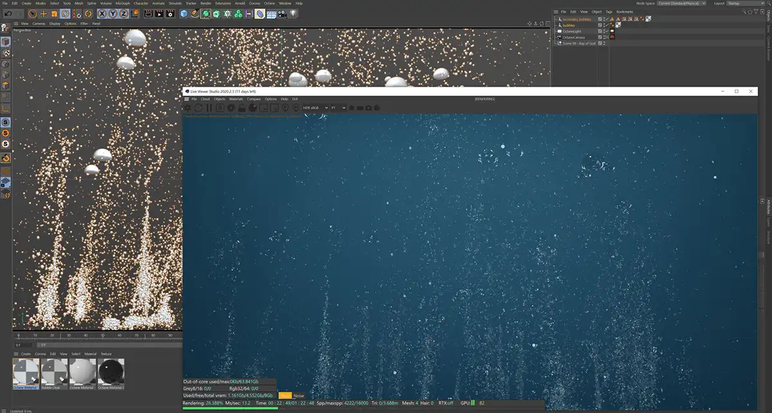Open the MoGraph menu
This screenshot has width=772, height=413.
pos(122,3)
